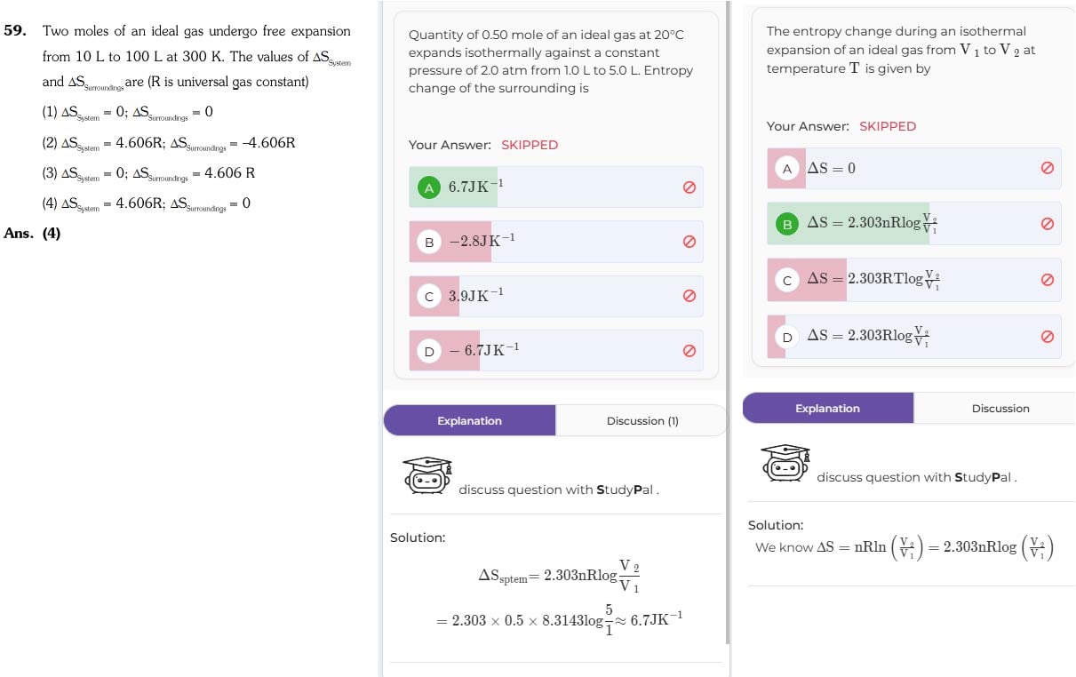
Task: Click the −6.7JK⁻¹ answer option D row
Action: tap(556, 351)
